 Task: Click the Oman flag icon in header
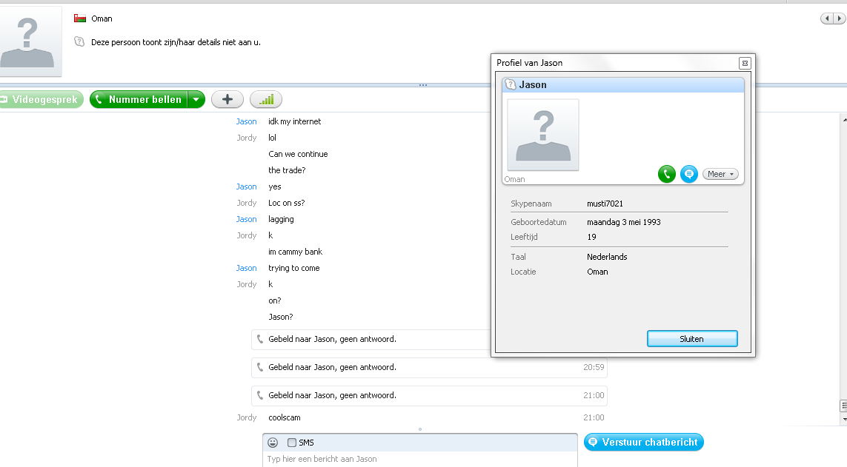(x=80, y=19)
